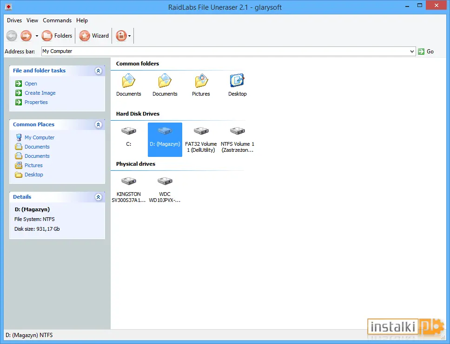The image size is (450, 344).
Task: Open Desktop link in Common Places
Action: (34, 175)
